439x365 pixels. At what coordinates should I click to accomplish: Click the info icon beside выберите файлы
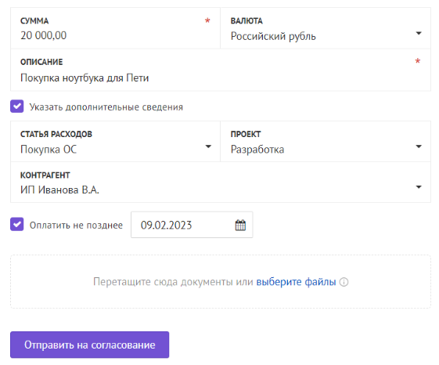coord(344,282)
